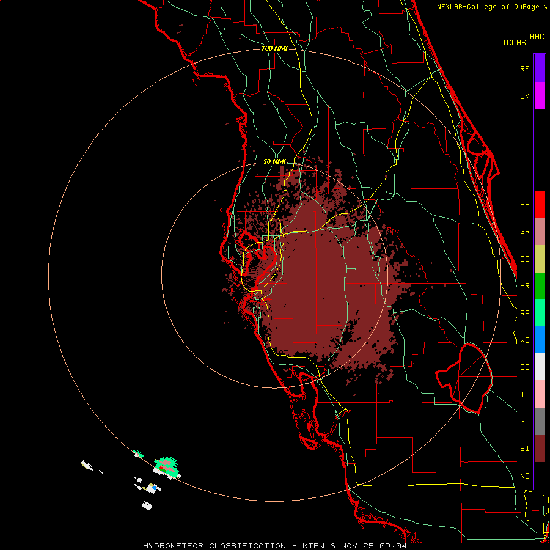Screen dimensions: 550x550
Task: Click the gray GC legend color swatch
Action: coord(540,421)
